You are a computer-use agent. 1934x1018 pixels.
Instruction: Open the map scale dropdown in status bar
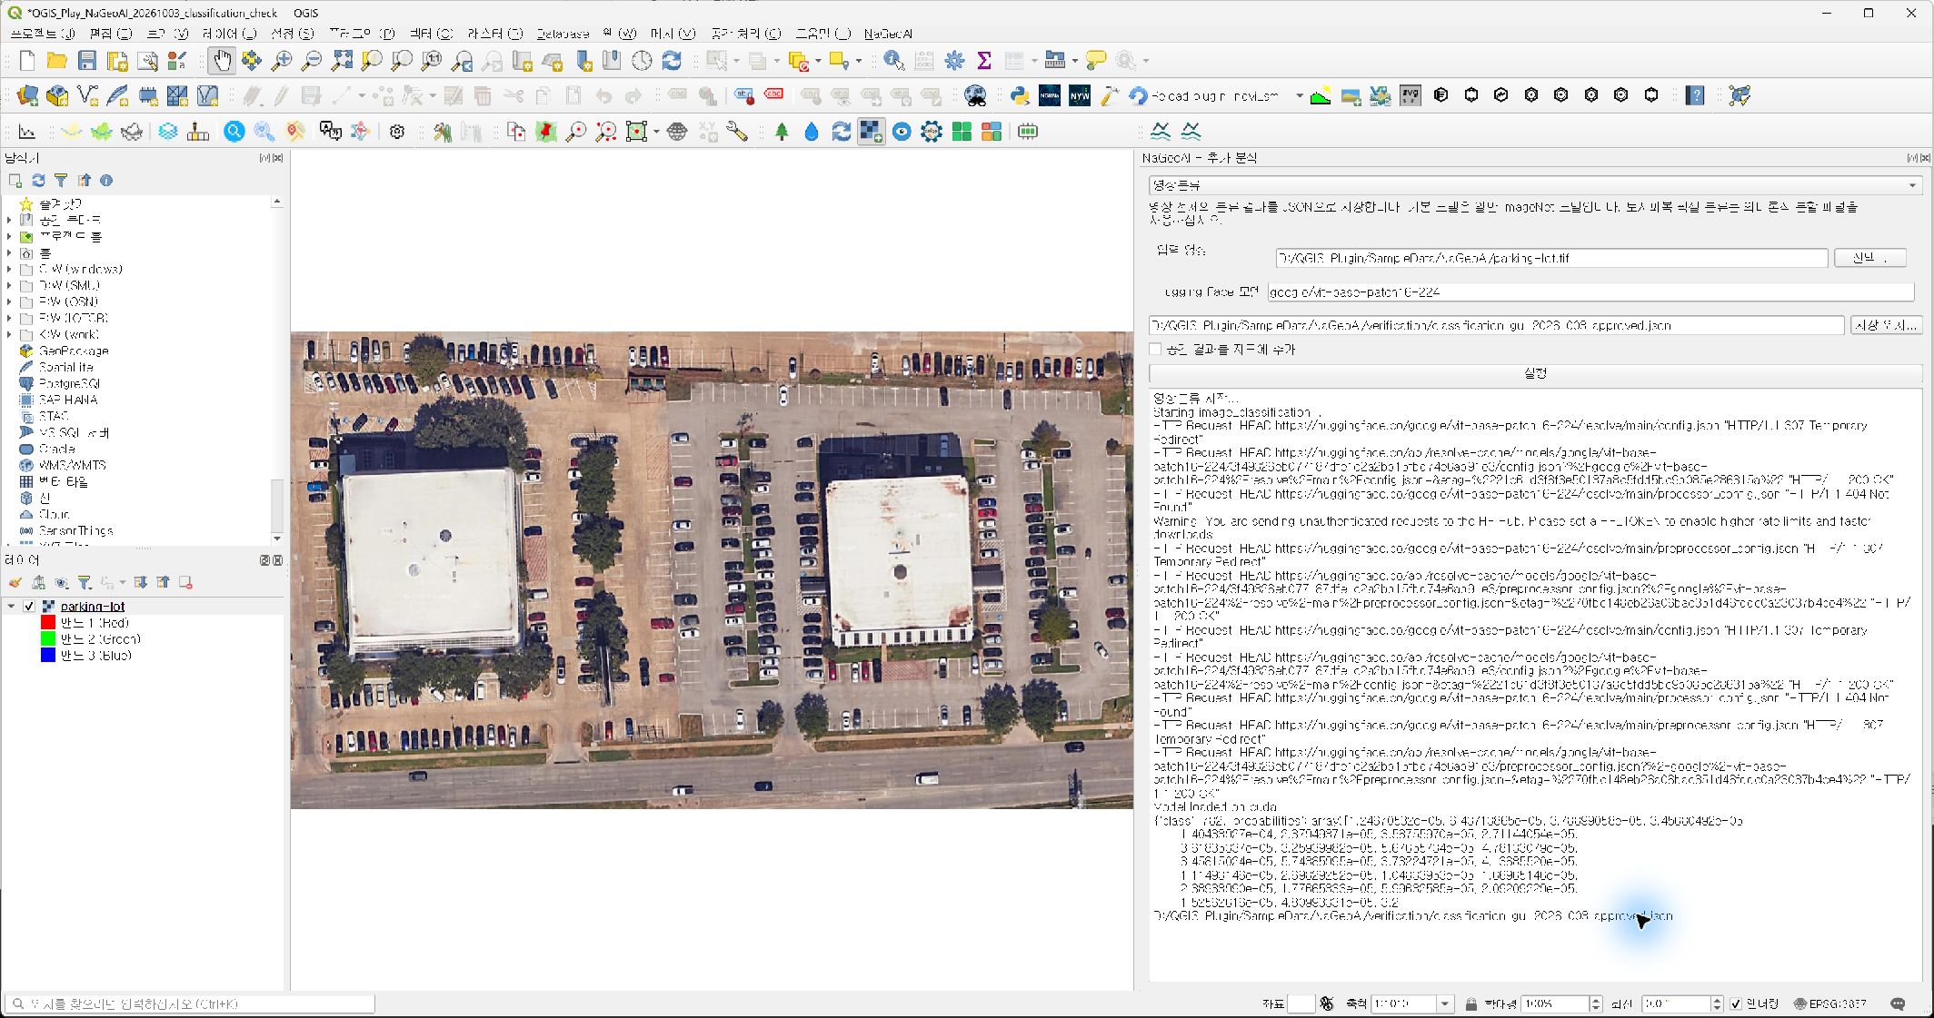(x=1444, y=1003)
